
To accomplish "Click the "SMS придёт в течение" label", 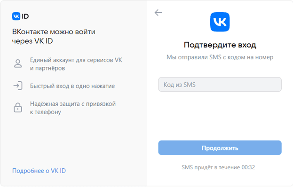I will pos(210,167).
